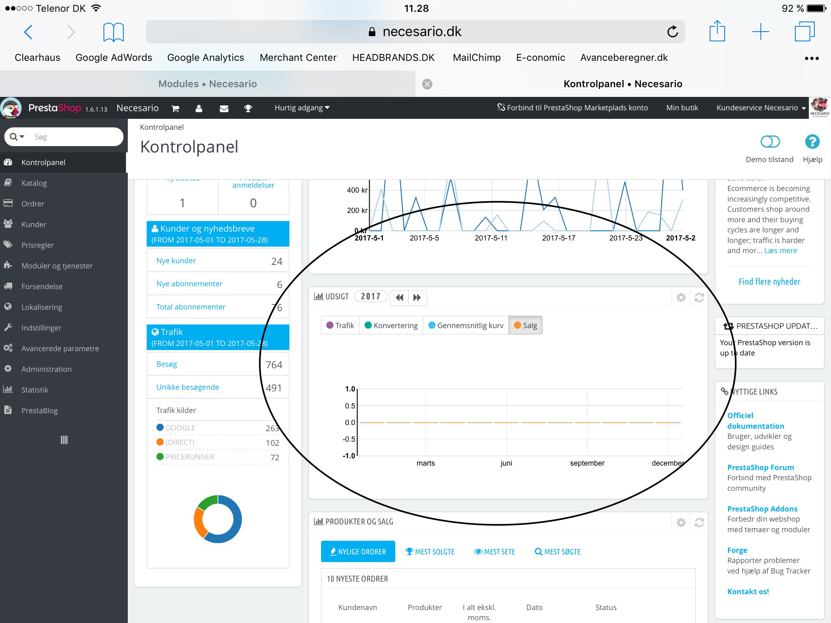Open Moduler og tjenester in sidebar
Screen dimensions: 831x623
tap(64, 266)
